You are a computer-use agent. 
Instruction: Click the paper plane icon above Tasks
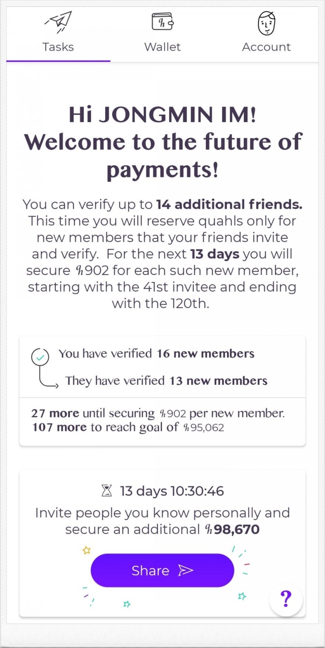(58, 22)
